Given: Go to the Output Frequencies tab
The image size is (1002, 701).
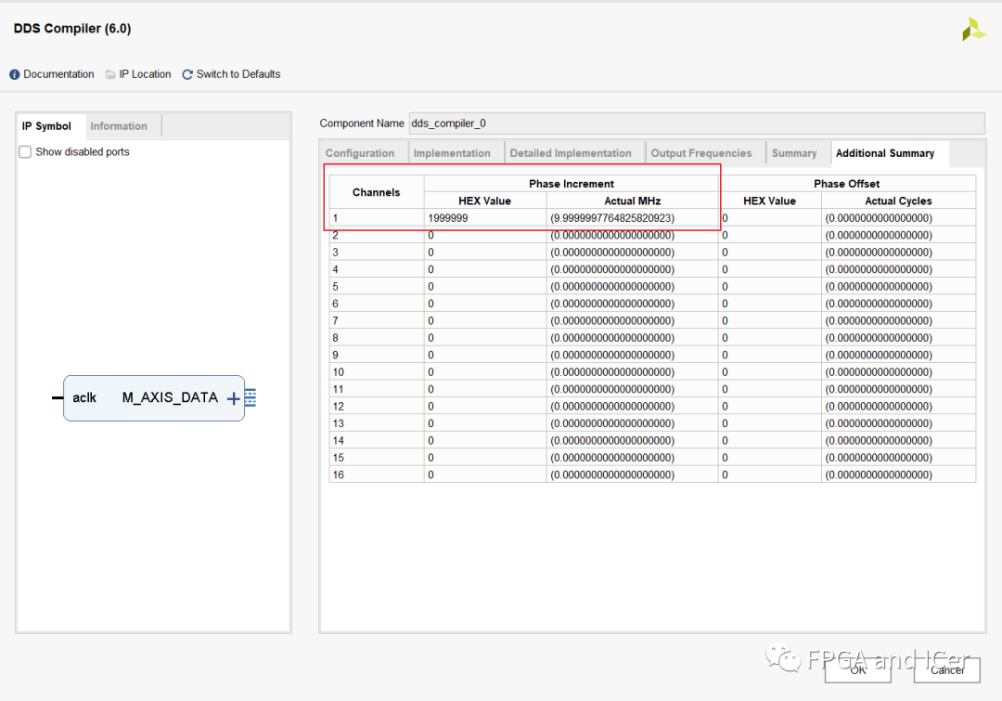Looking at the screenshot, I should click(701, 153).
